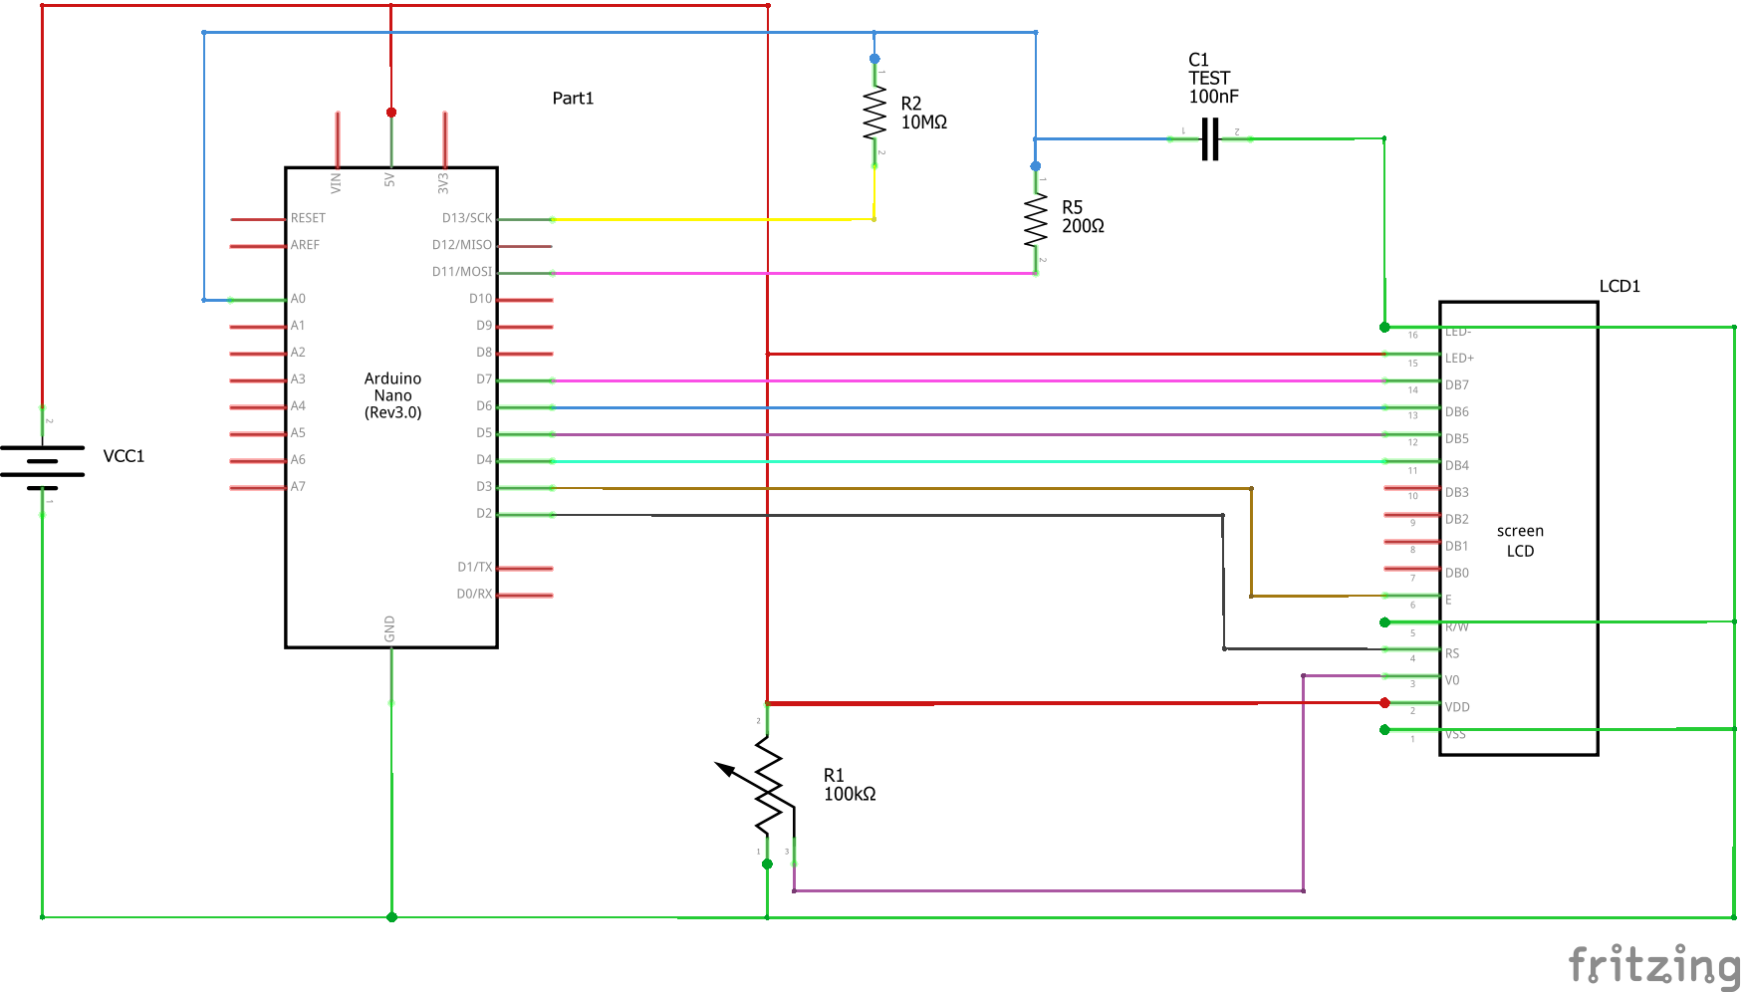
Task: Select the Part1 text label
Action: click(573, 98)
